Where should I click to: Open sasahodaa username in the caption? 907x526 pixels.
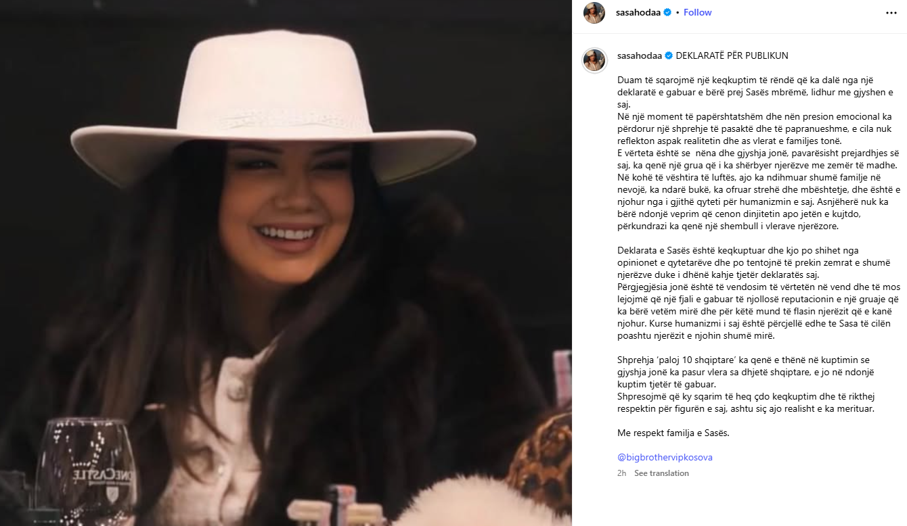(x=640, y=55)
